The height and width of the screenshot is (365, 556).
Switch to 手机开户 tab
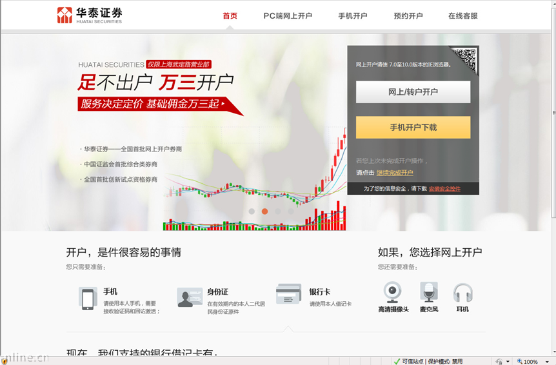click(352, 15)
